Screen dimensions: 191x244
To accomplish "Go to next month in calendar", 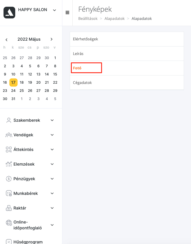I will pyautogui.click(x=52, y=39).
